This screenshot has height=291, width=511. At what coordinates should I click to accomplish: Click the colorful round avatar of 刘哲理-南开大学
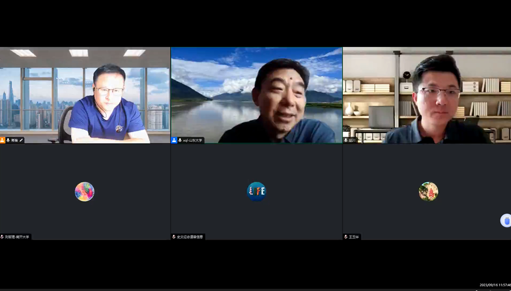[x=85, y=192]
